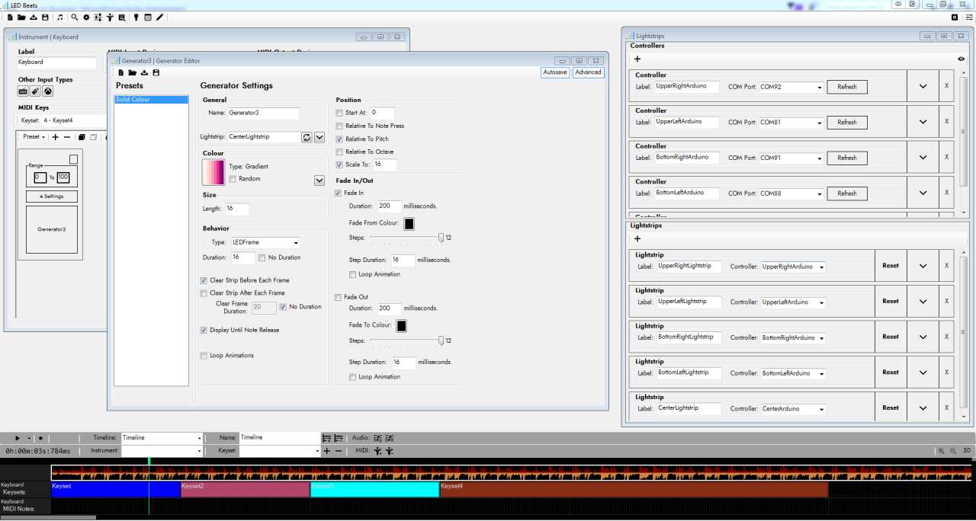This screenshot has height=521, width=976.
Task: Click import icon in Generator Editor toolbar
Action: click(144, 73)
